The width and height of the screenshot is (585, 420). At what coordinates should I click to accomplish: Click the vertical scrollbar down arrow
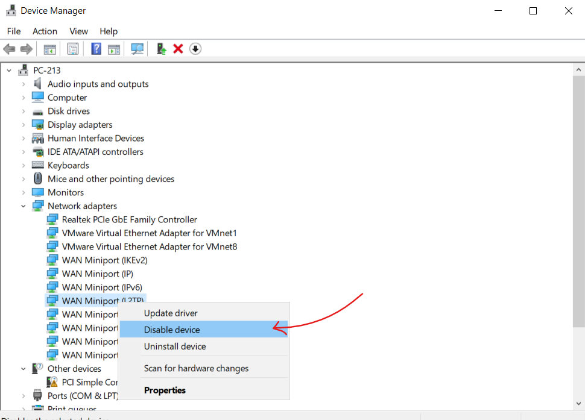(578, 404)
